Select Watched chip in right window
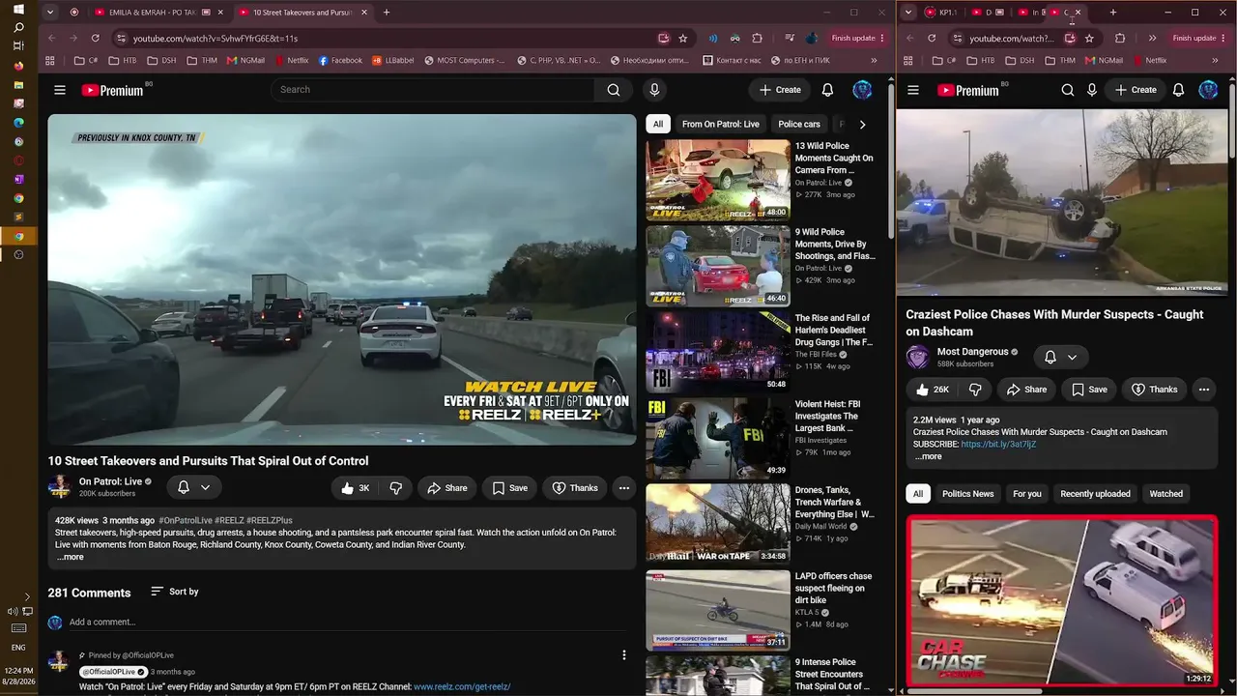Image resolution: width=1237 pixels, height=696 pixels. 1165,494
